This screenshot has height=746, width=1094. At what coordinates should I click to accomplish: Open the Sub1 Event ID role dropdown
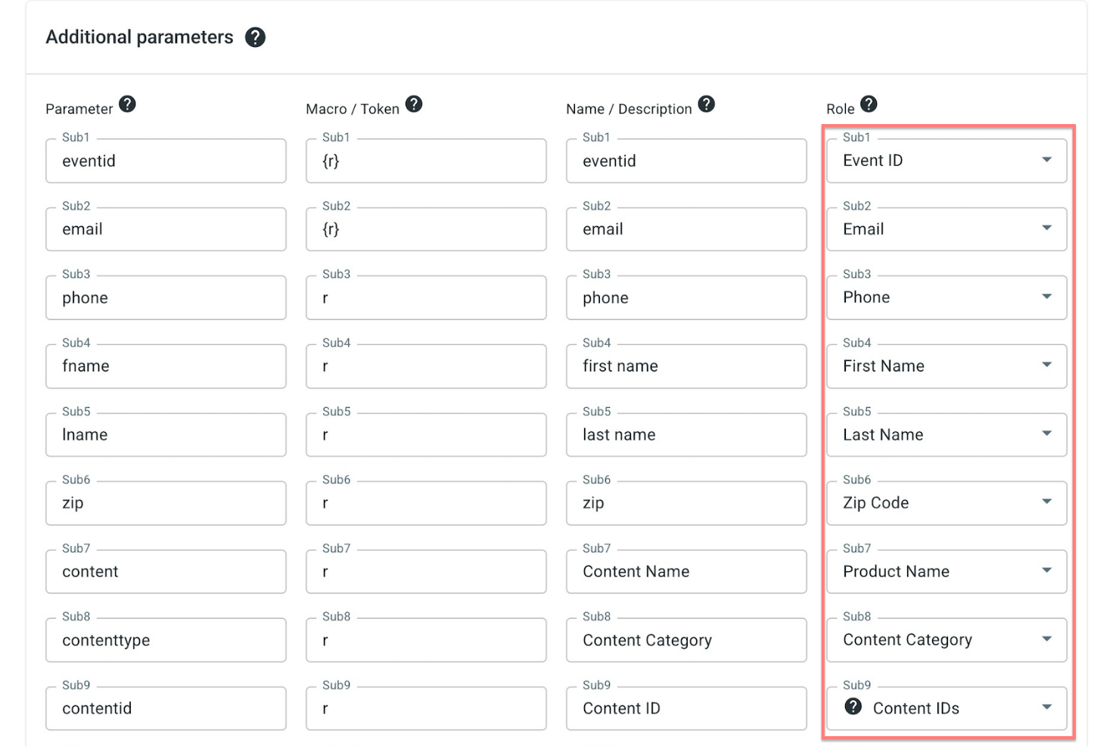(x=946, y=160)
